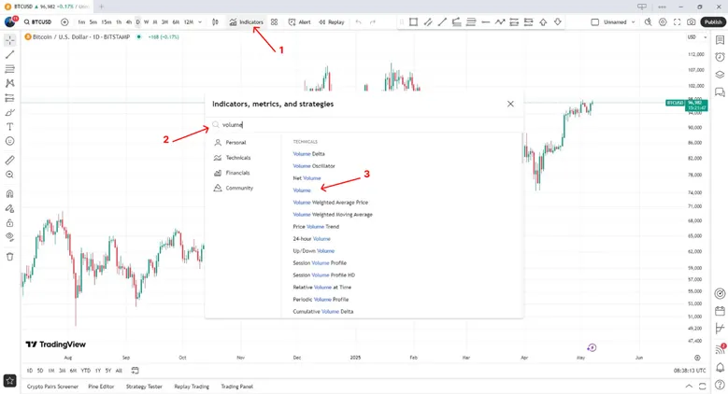
Task: Select the crosshair cursor tool
Action: click(x=9, y=40)
